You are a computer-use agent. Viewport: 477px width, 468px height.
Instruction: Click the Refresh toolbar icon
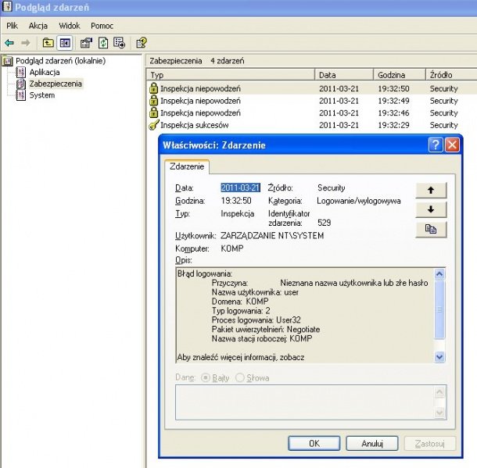102,42
